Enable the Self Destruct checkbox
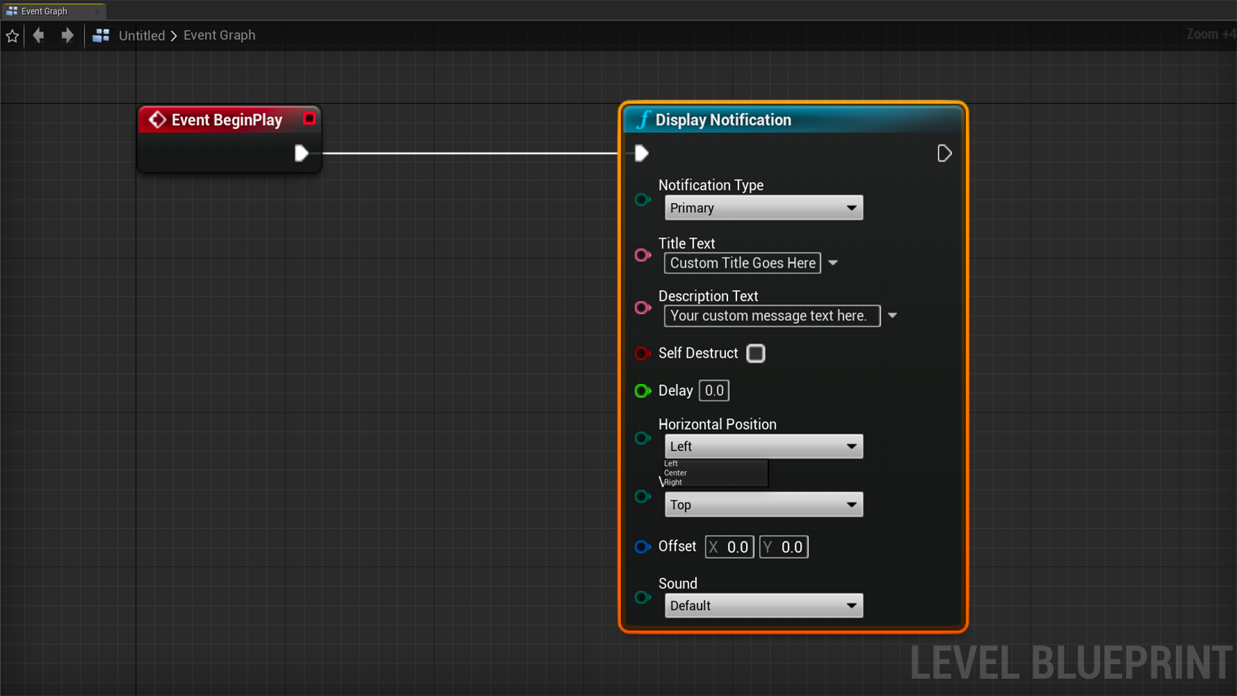Screen dimensions: 1237x696 coord(756,353)
